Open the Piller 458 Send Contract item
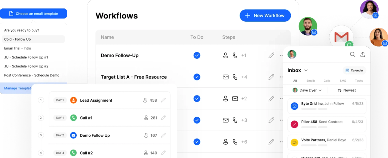This screenshot has width=388, height=158. pyautogui.click(x=327, y=124)
